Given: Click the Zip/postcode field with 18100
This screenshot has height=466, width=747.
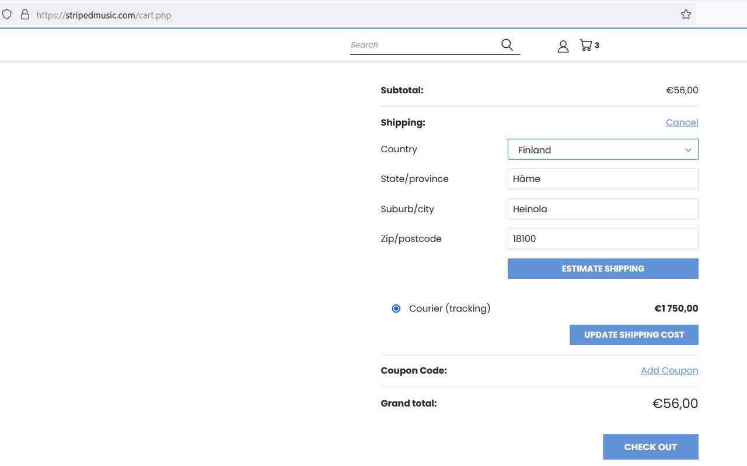Looking at the screenshot, I should (603, 239).
